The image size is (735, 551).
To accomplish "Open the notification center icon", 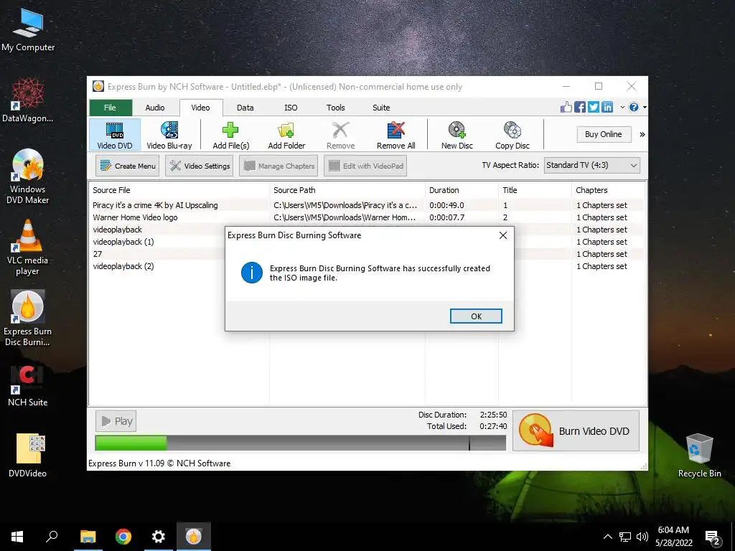I will 713,537.
